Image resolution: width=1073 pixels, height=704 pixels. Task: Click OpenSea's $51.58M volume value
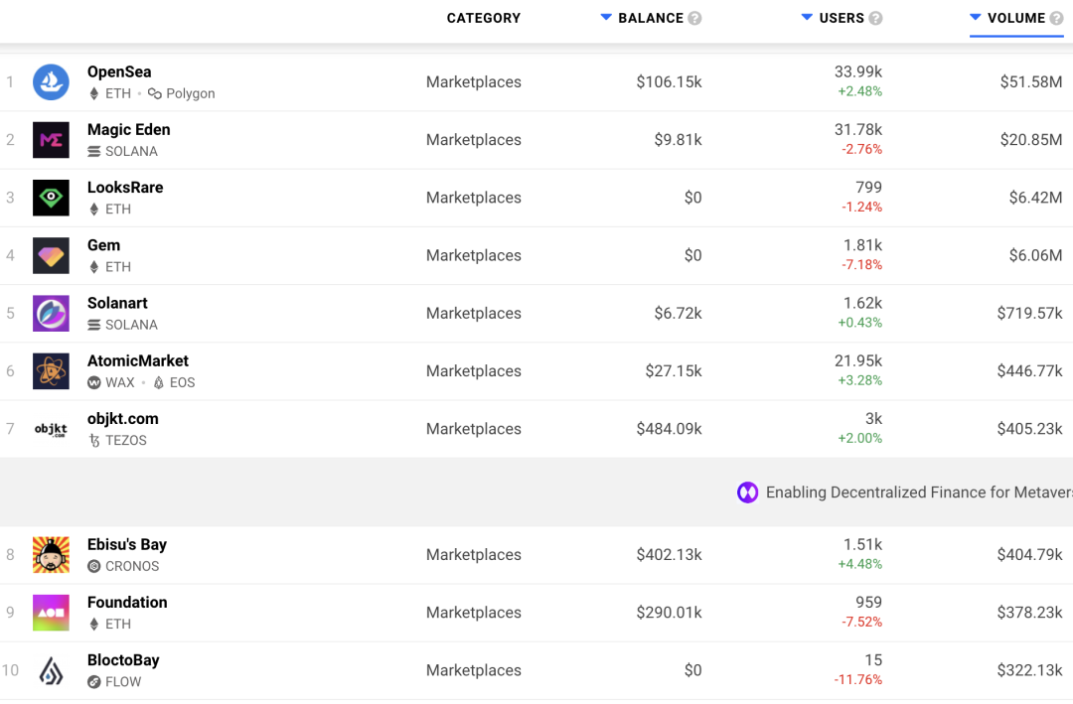coord(1031,82)
